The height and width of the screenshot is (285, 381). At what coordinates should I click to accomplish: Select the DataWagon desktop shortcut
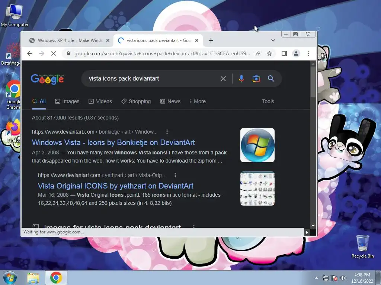point(11,54)
